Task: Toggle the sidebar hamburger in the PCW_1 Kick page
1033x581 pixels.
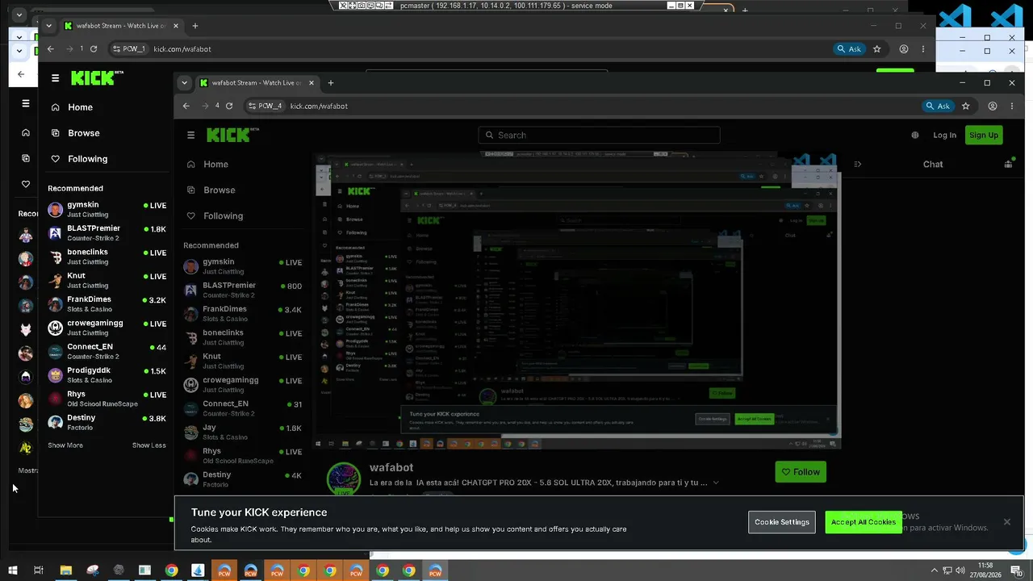Action: pyautogui.click(x=55, y=78)
